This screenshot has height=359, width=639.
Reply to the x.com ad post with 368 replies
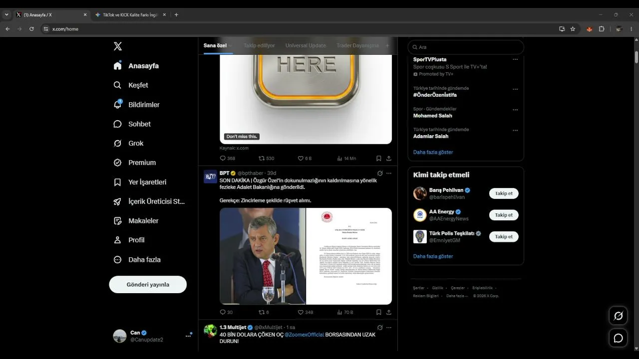point(227,159)
